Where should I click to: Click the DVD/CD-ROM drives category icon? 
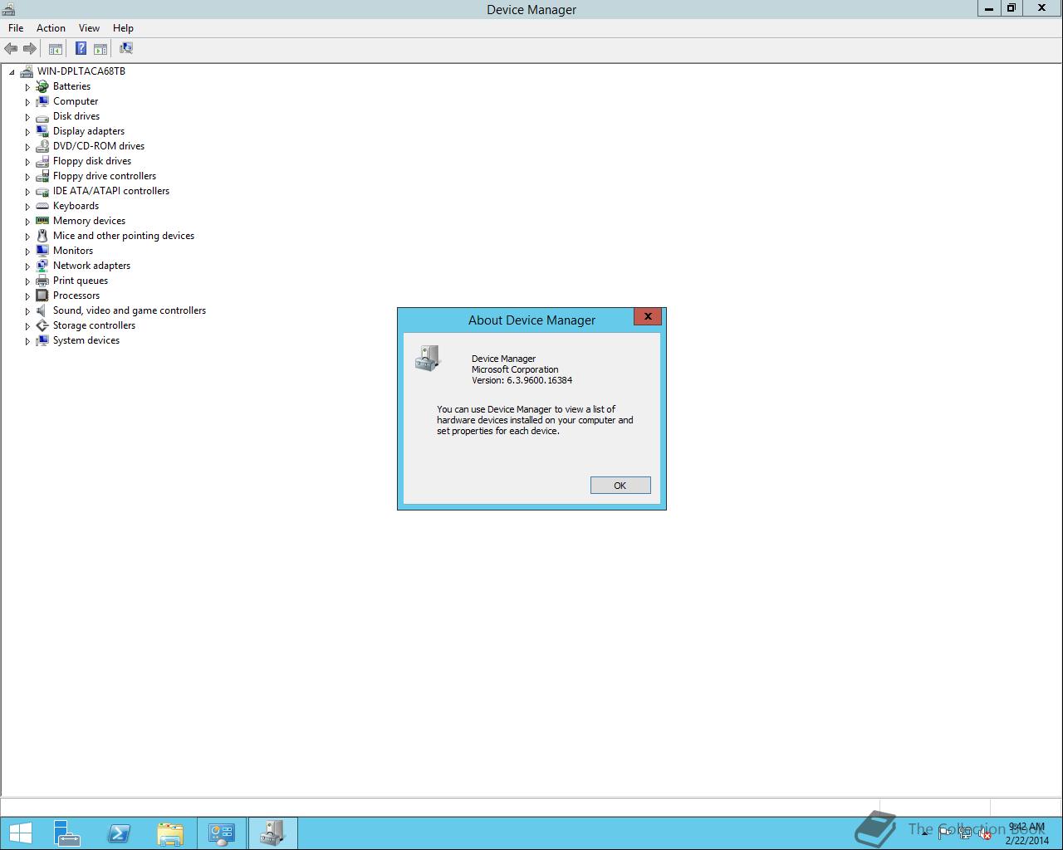coord(42,146)
